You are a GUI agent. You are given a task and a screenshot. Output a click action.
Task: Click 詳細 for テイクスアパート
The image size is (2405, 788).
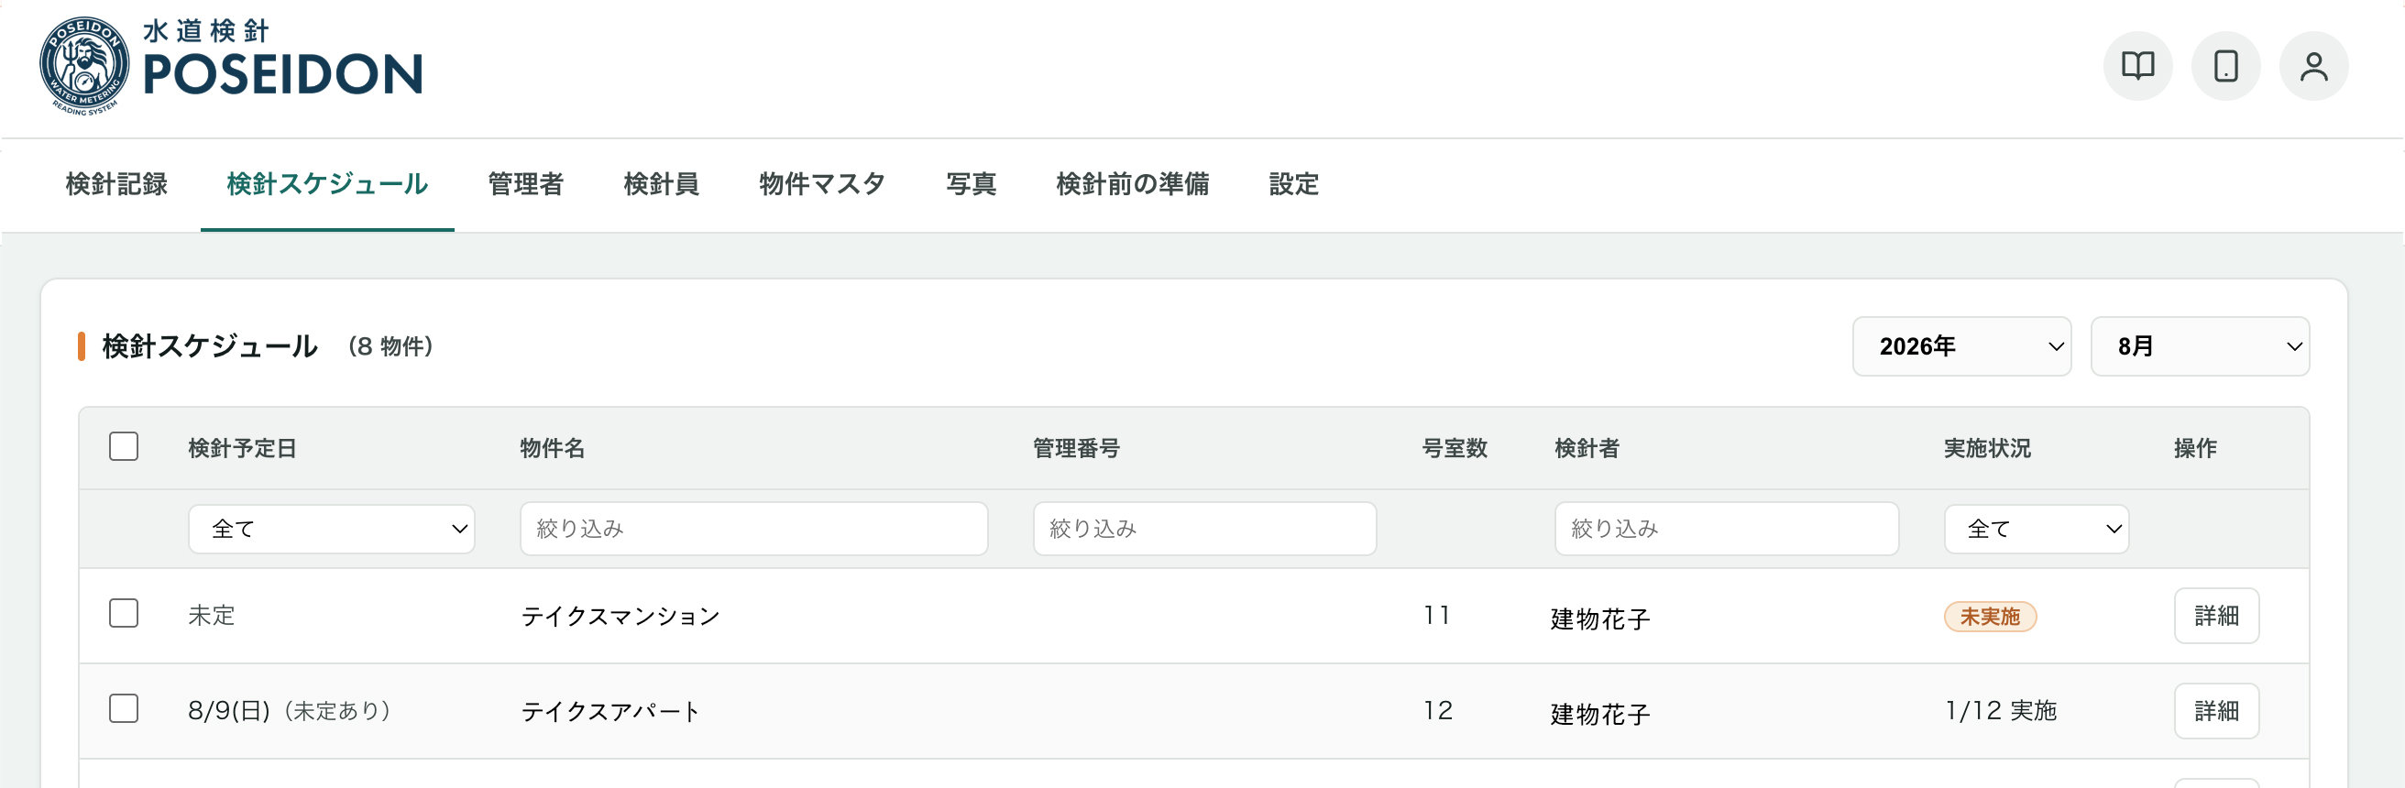(2216, 711)
